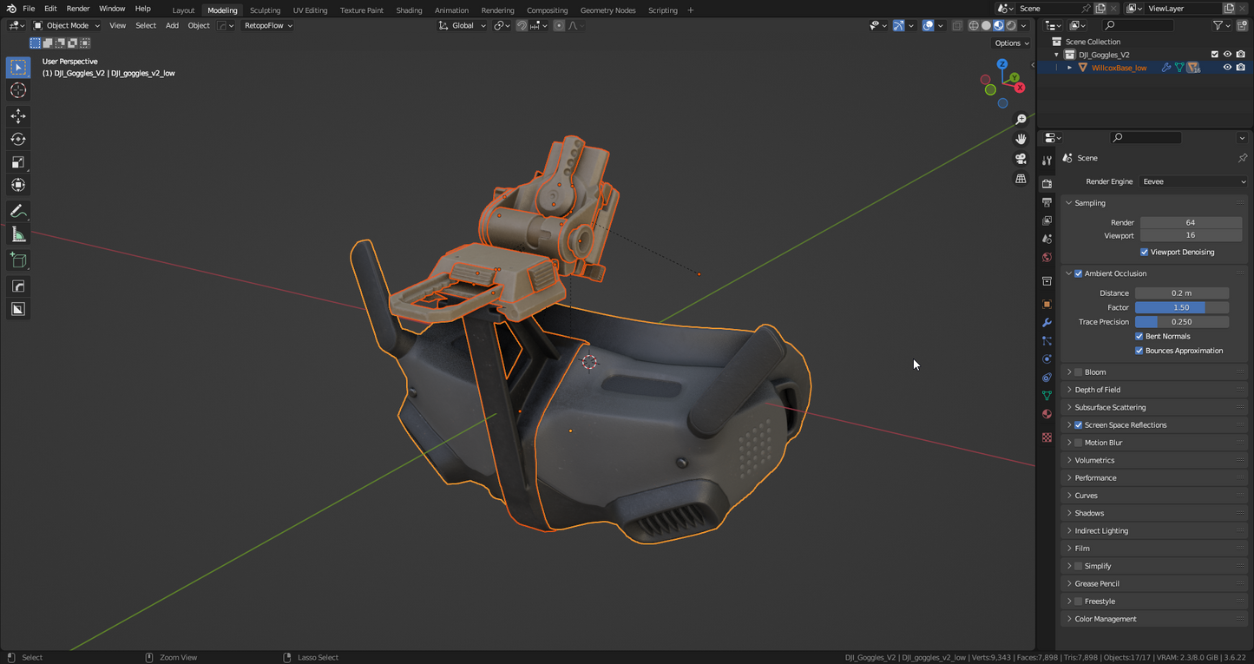Activate the Annotate pencil tool

(x=18, y=212)
